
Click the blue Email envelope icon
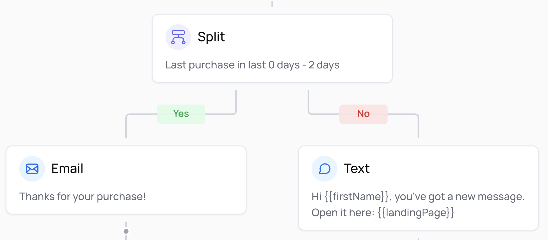pyautogui.click(x=32, y=169)
